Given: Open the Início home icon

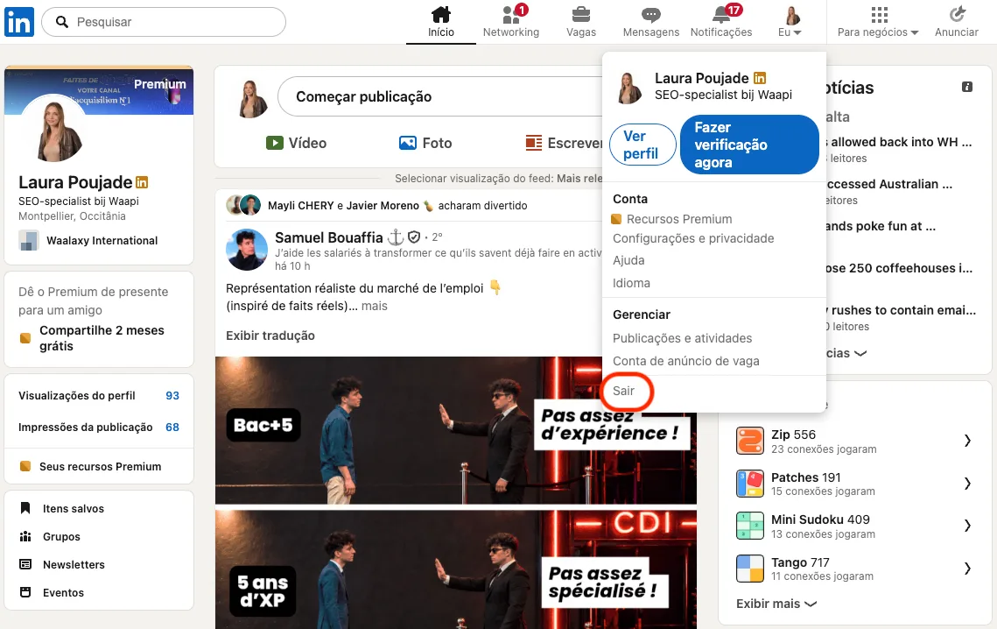Looking at the screenshot, I should [440, 14].
